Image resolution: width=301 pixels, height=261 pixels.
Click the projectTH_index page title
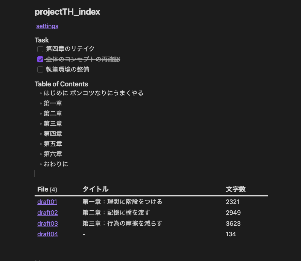click(67, 12)
